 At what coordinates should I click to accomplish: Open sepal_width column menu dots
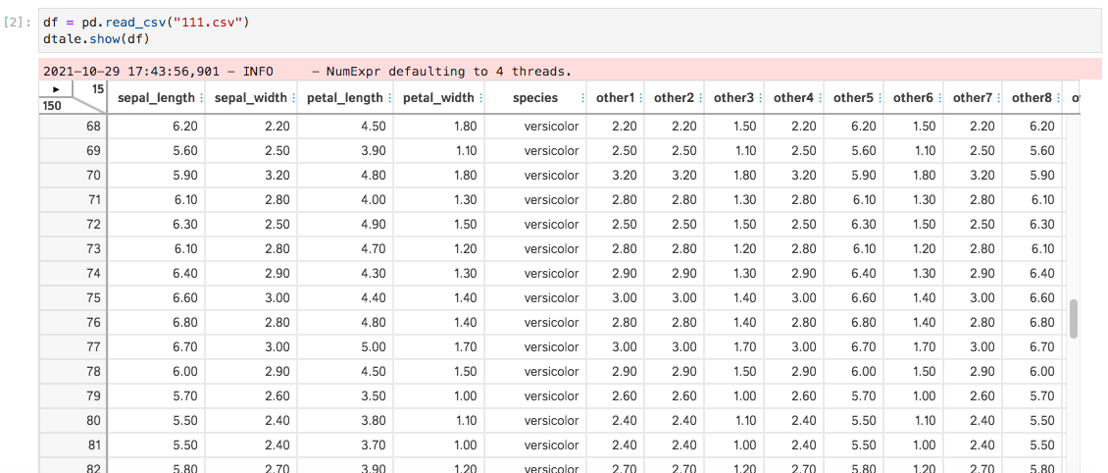(x=293, y=98)
